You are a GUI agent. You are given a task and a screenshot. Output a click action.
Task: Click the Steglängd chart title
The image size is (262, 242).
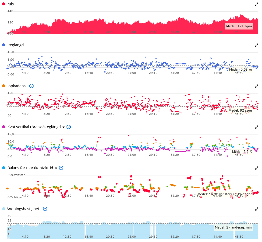click(15, 45)
